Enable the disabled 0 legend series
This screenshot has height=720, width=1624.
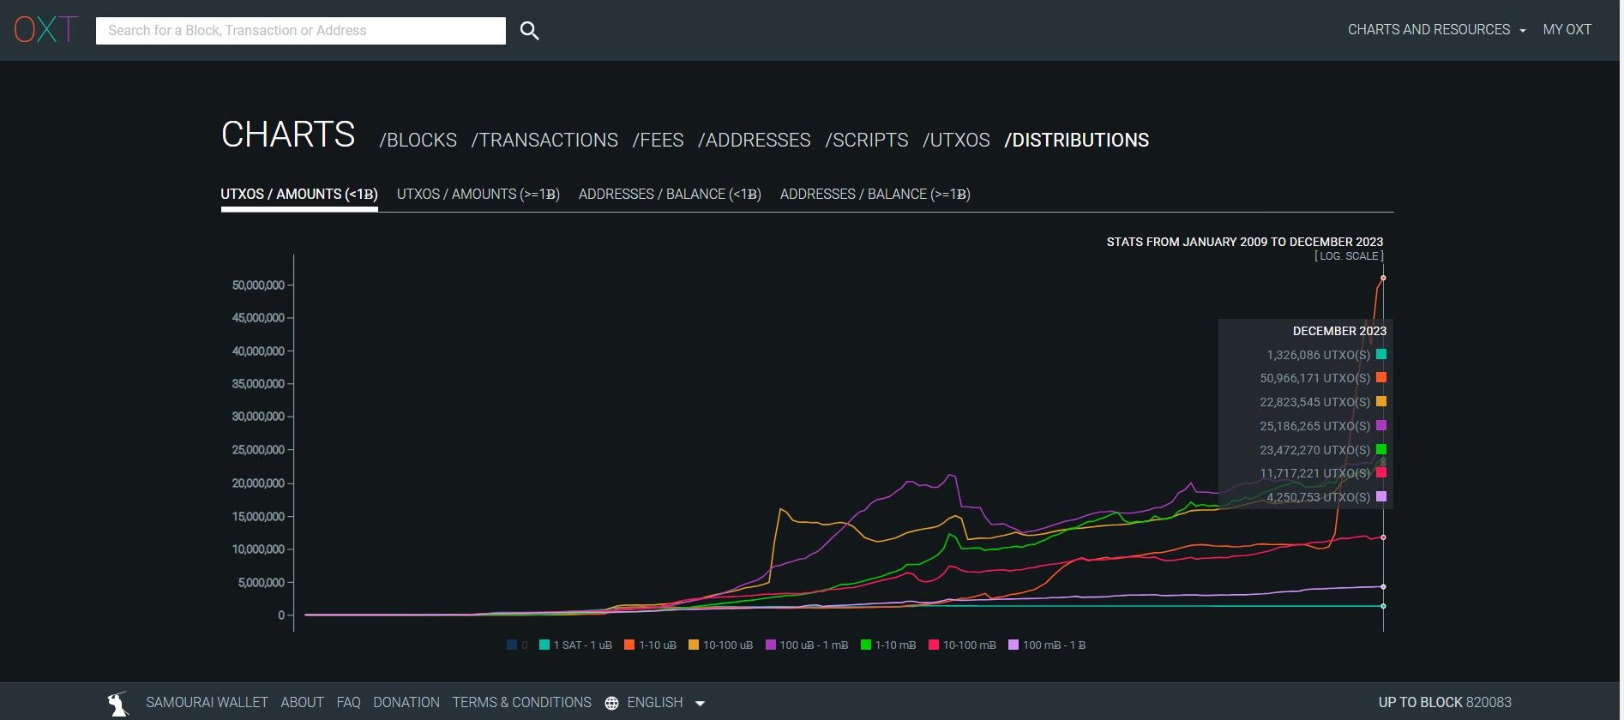(x=517, y=645)
